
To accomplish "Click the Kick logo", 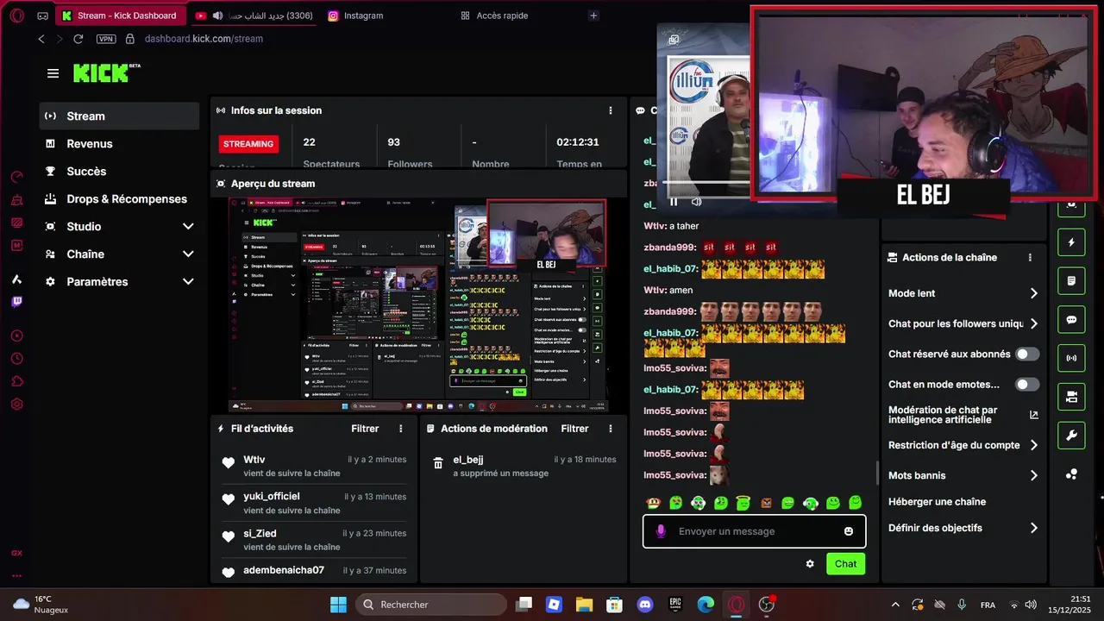I will pyautogui.click(x=106, y=72).
